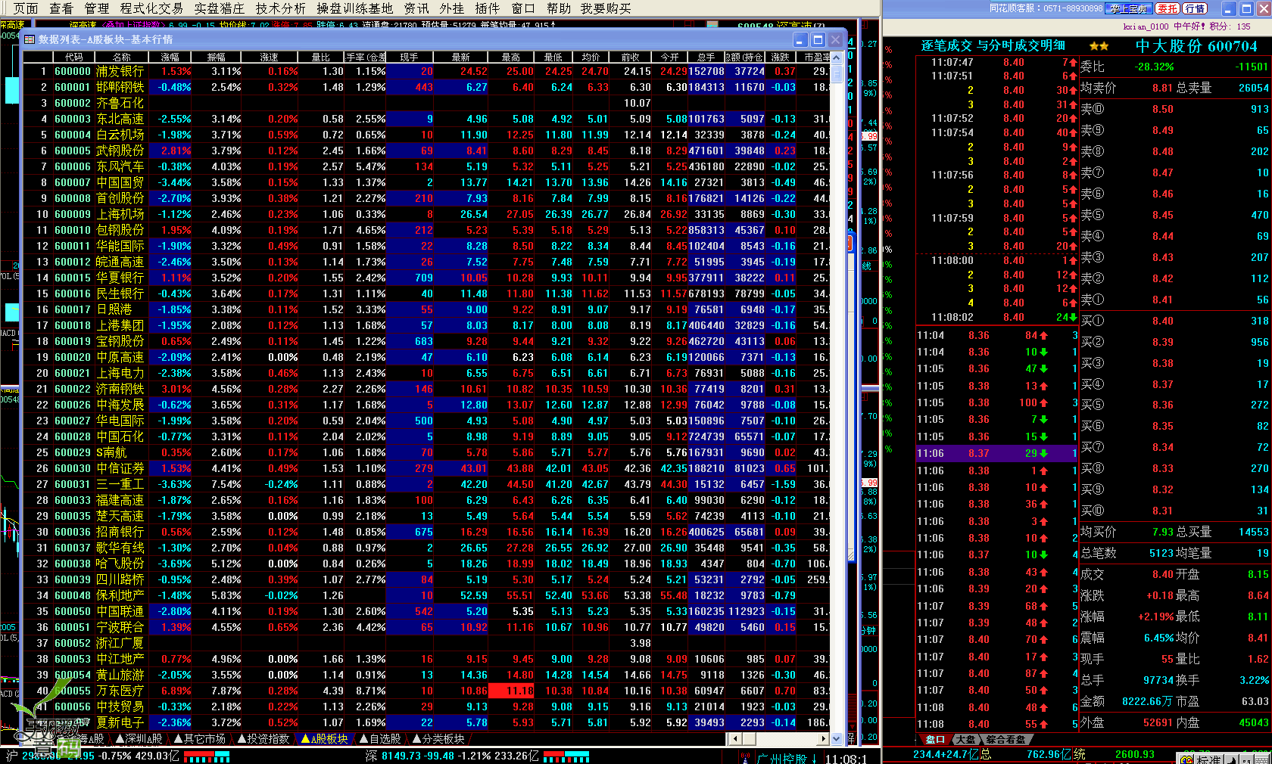Open the 技术分析 menu
Screen dimensions: 1272x764
(x=281, y=8)
